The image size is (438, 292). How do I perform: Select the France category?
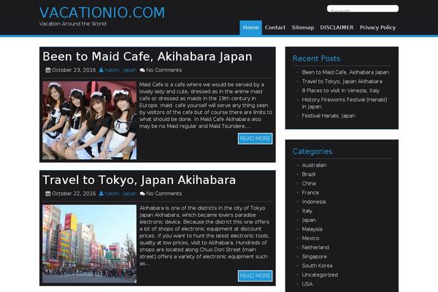pyautogui.click(x=310, y=193)
